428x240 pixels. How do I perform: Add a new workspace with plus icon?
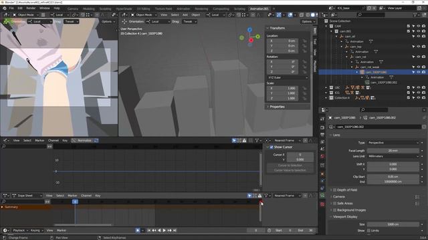tap(274, 9)
